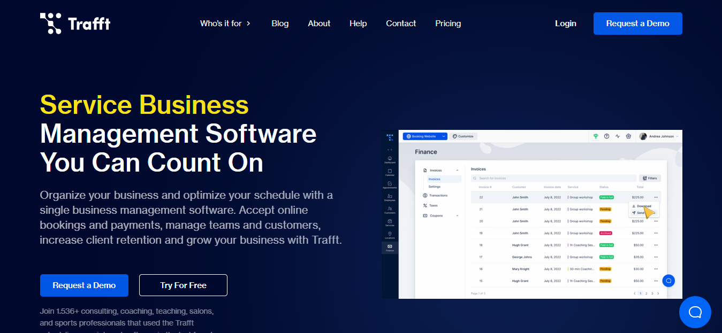Open Calendar in the preview sidebar
The height and width of the screenshot is (333, 722).
pyautogui.click(x=390, y=172)
